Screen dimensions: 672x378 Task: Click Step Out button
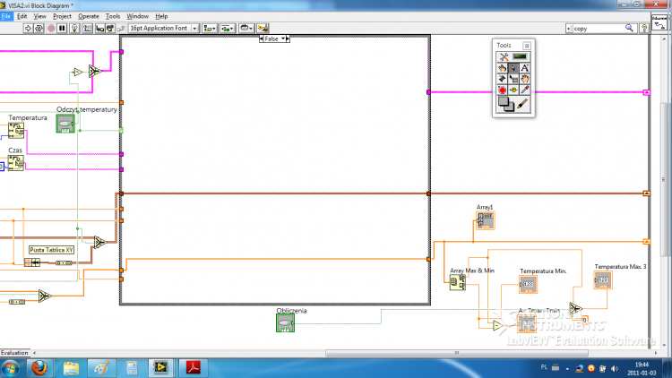click(x=120, y=29)
